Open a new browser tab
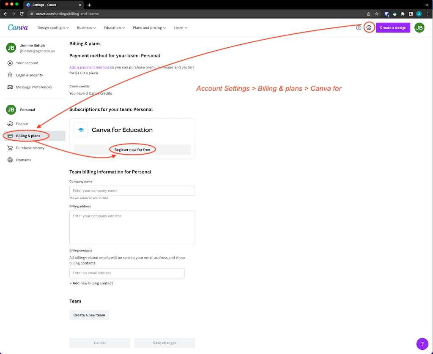This screenshot has width=433, height=354. [x=89, y=5]
